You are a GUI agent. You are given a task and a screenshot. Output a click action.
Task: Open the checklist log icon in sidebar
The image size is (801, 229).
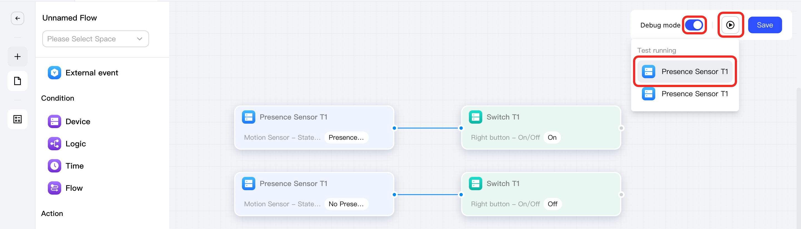18,119
